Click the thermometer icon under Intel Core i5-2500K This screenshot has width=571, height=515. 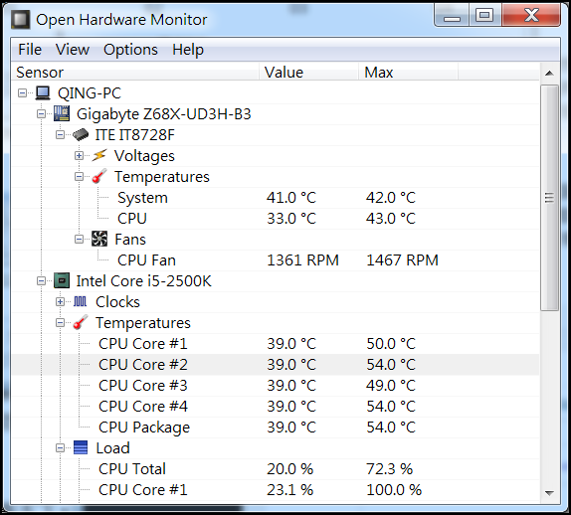pos(81,322)
